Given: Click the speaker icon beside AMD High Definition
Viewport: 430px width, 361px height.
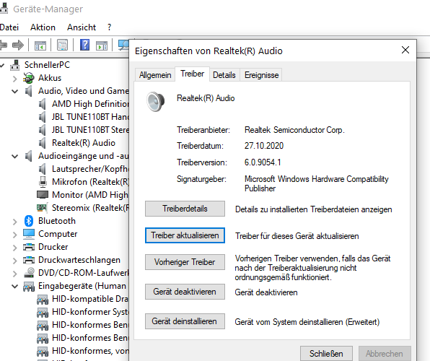Looking at the screenshot, I should tap(43, 104).
